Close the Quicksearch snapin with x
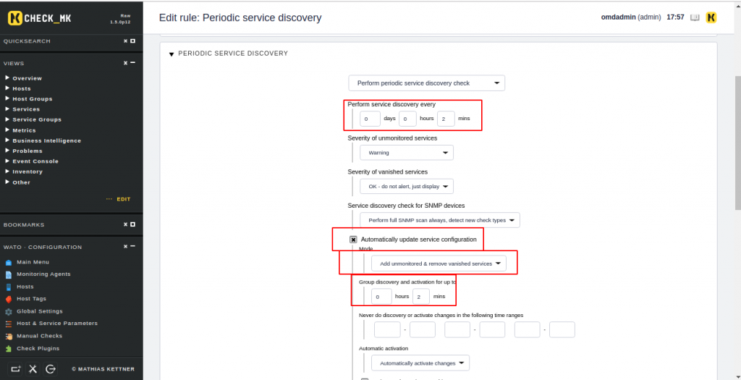 pyautogui.click(x=126, y=41)
